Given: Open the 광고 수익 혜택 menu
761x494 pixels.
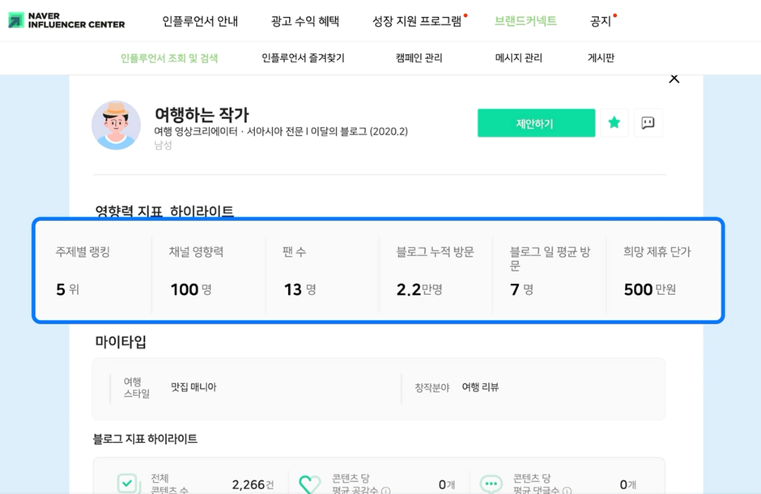Looking at the screenshot, I should click(304, 21).
